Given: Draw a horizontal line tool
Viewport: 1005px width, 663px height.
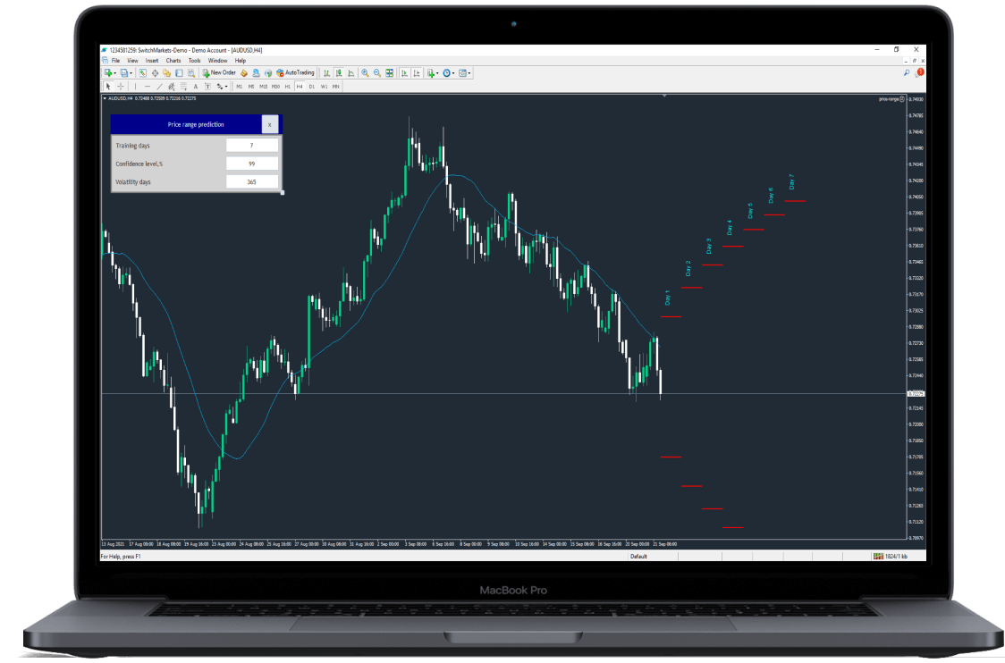Looking at the screenshot, I should 148,87.
